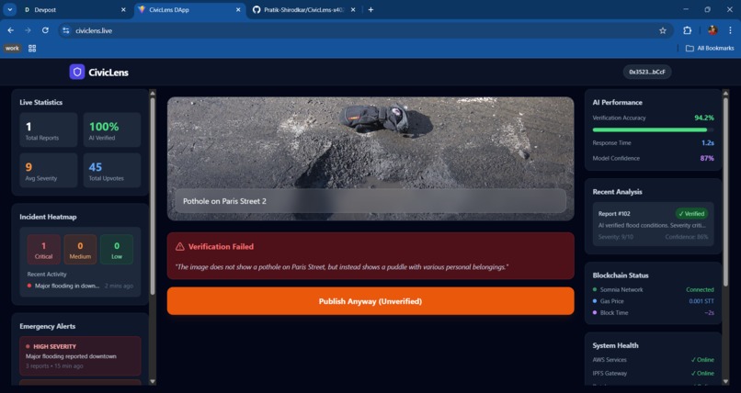Close the Devpost tab
741x393 pixels.
pyautogui.click(x=123, y=9)
